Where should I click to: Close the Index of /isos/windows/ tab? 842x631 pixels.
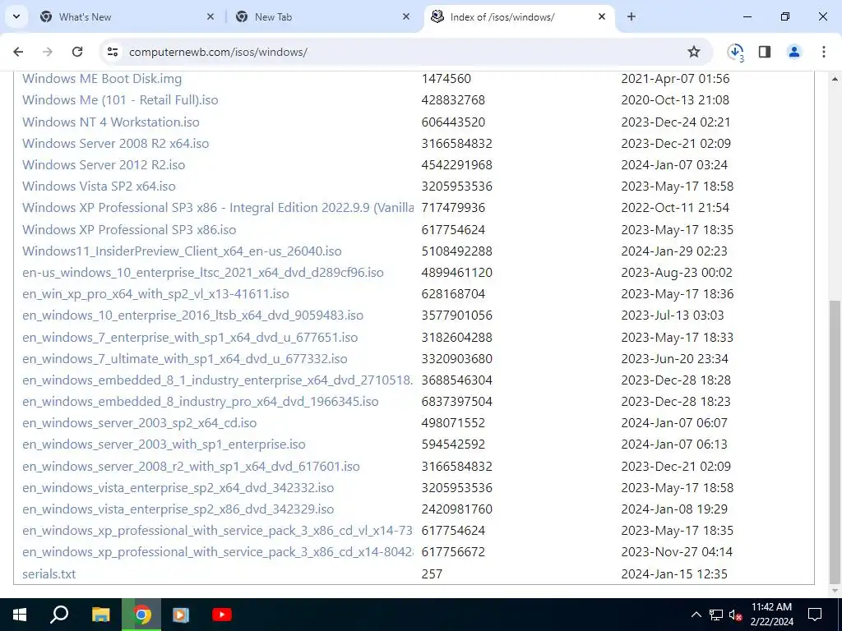(602, 16)
